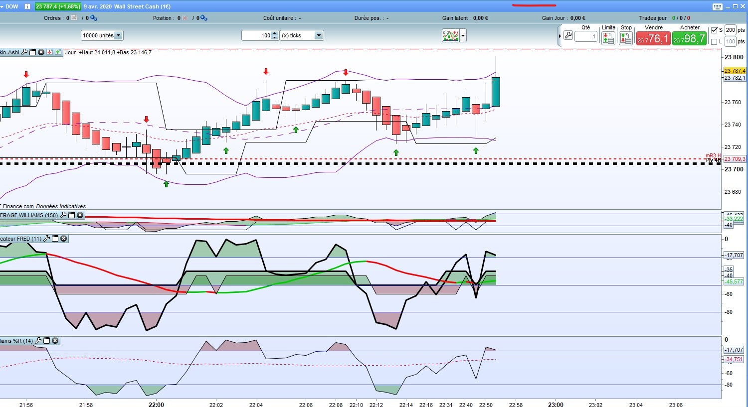Screen dimensions: 748x407
Task: Click the cancel orders X icon
Action: [74, 18]
